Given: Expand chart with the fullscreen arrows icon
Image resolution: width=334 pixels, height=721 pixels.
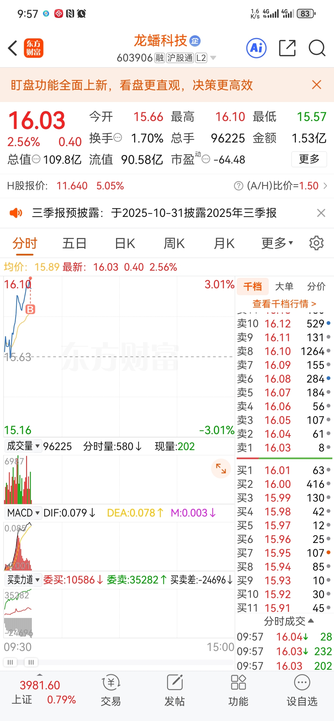Looking at the screenshot, I should tap(221, 468).
